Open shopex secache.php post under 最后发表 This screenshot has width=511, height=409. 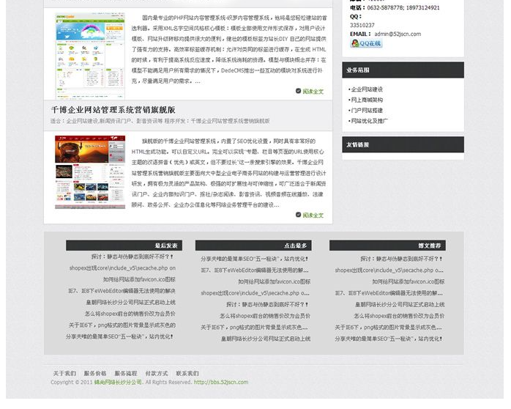pyautogui.click(x=122, y=268)
